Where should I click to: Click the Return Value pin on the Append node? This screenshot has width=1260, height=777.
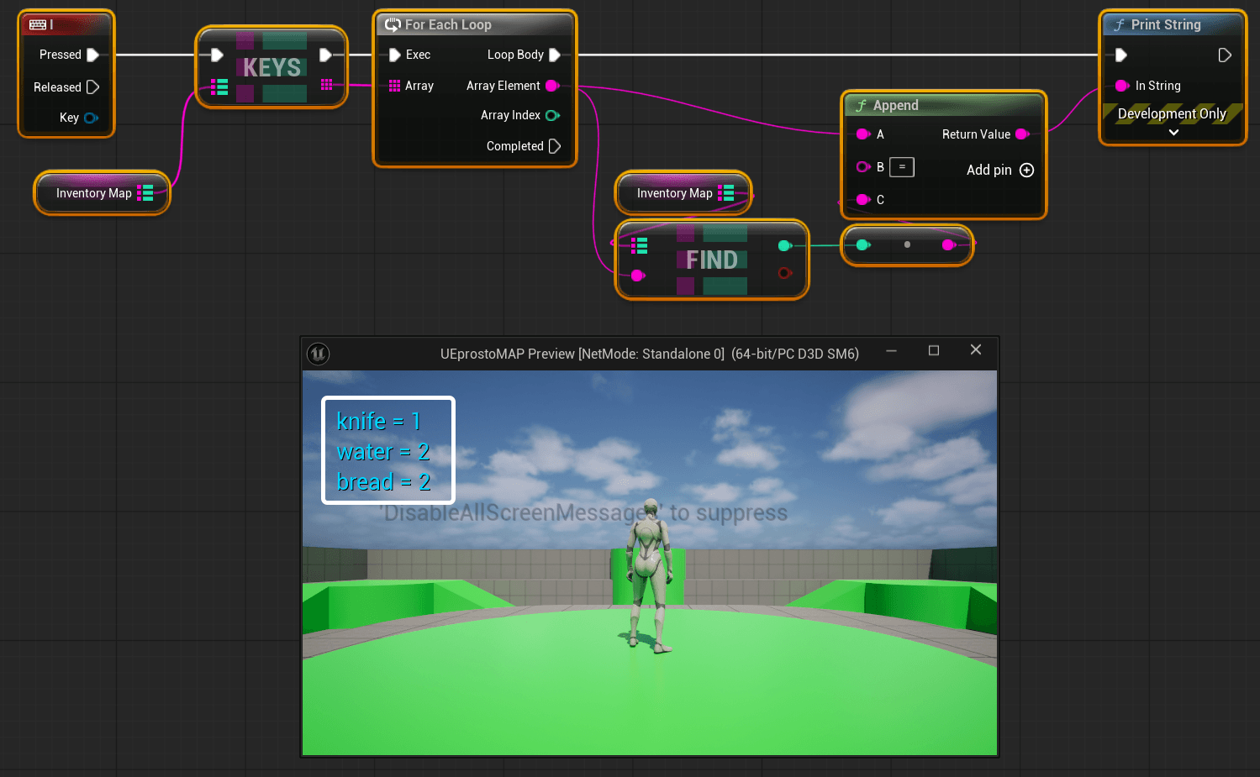coord(1022,134)
